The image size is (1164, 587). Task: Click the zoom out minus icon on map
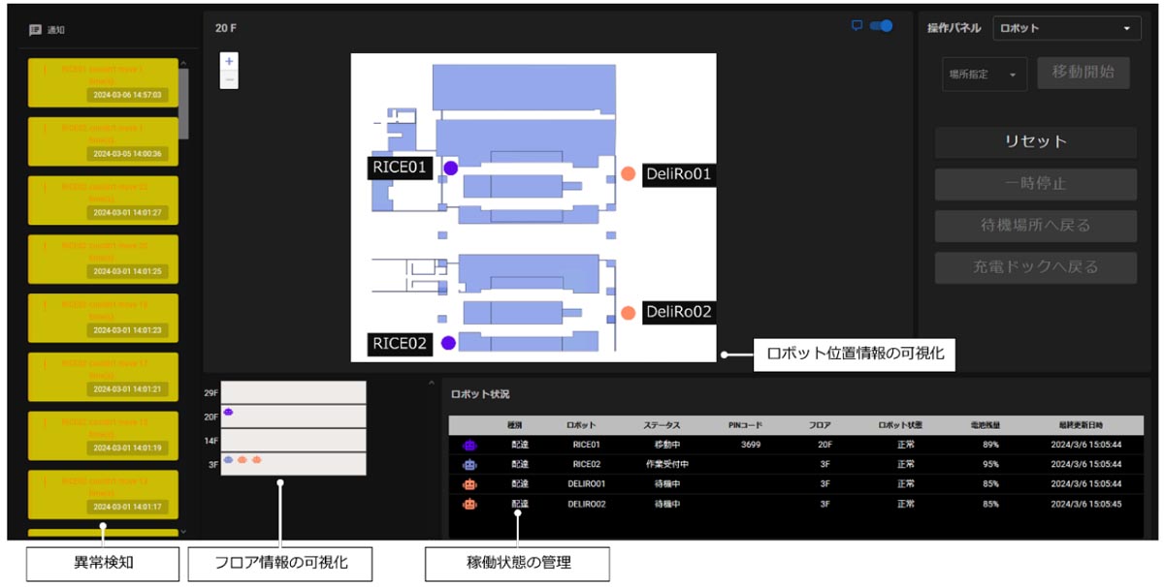[x=229, y=79]
